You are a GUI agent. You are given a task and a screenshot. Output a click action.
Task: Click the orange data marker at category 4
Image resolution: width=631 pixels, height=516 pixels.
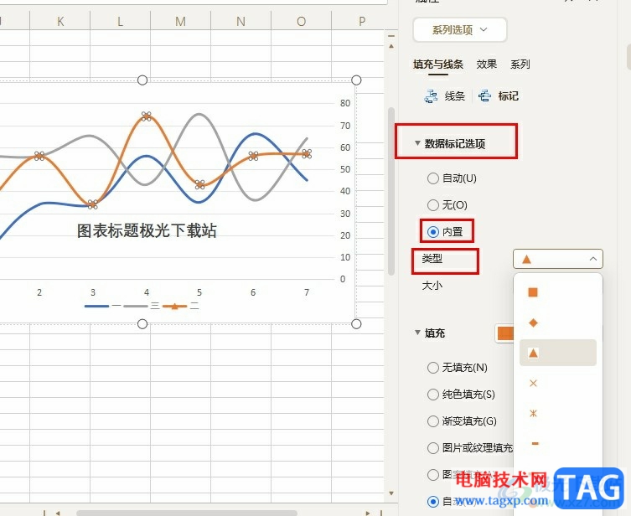click(147, 116)
